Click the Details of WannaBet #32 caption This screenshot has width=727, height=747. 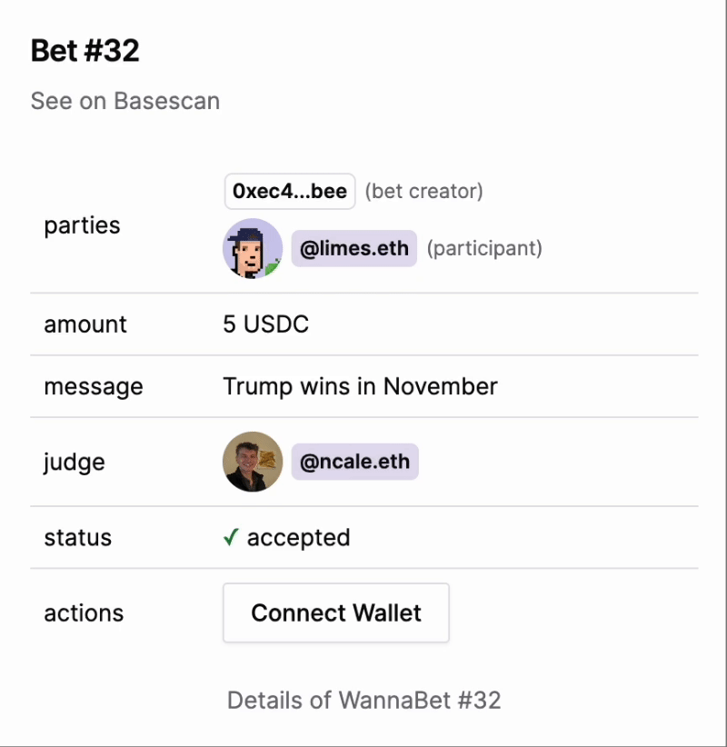[x=363, y=700]
